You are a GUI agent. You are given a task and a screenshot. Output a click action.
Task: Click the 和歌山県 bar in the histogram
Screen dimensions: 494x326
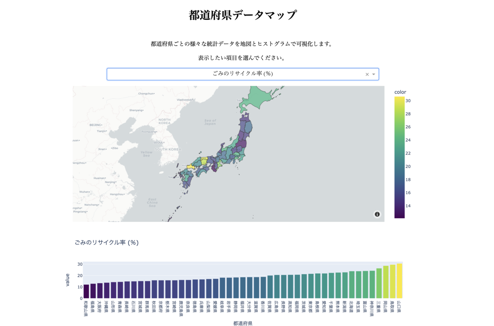point(86,291)
